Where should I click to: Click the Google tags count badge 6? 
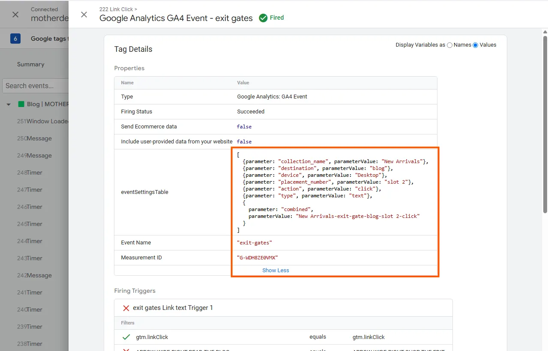click(x=15, y=39)
